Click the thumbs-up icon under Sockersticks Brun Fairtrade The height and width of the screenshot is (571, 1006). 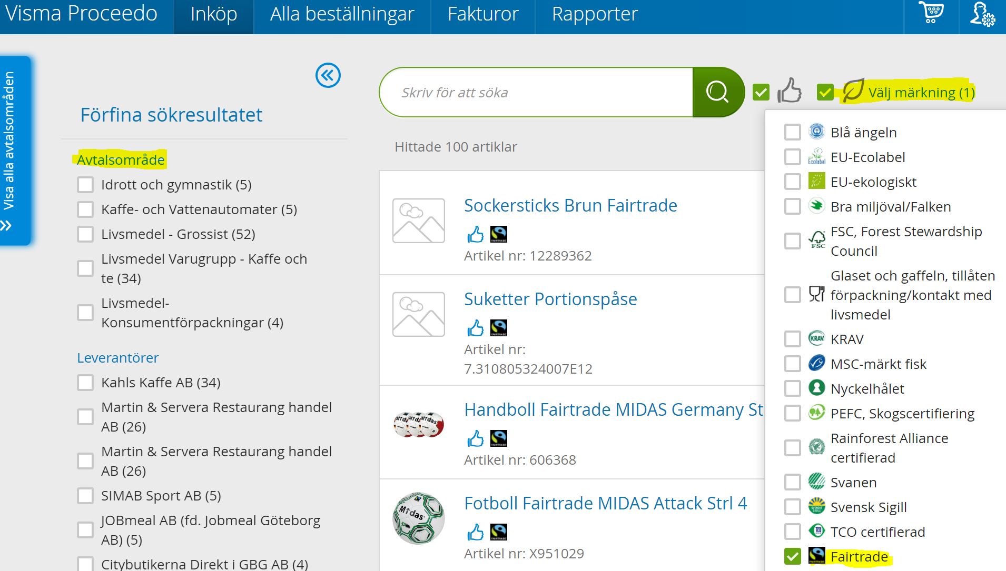tap(475, 234)
